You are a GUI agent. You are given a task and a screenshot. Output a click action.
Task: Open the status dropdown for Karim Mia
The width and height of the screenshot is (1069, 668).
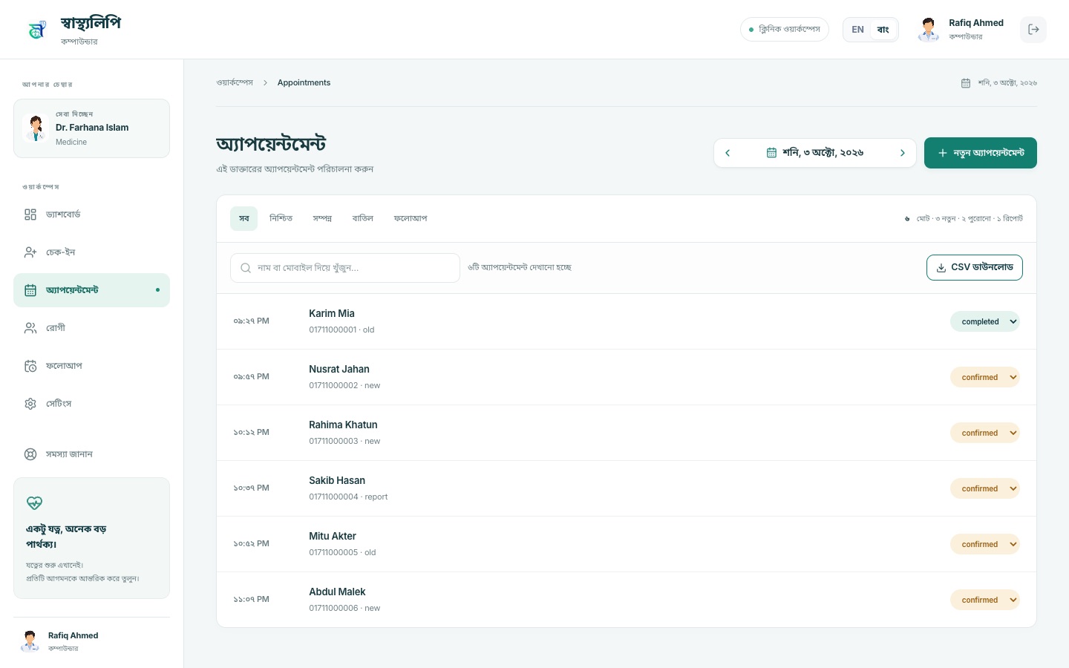tap(985, 321)
